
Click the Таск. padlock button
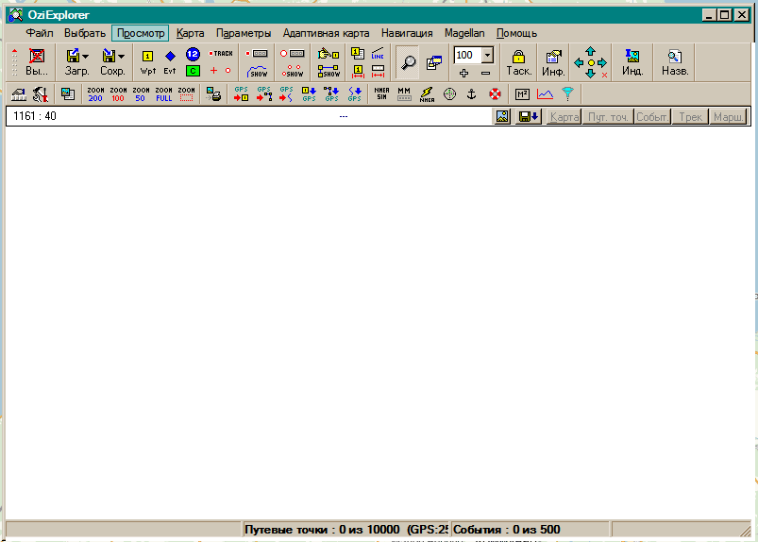(519, 62)
